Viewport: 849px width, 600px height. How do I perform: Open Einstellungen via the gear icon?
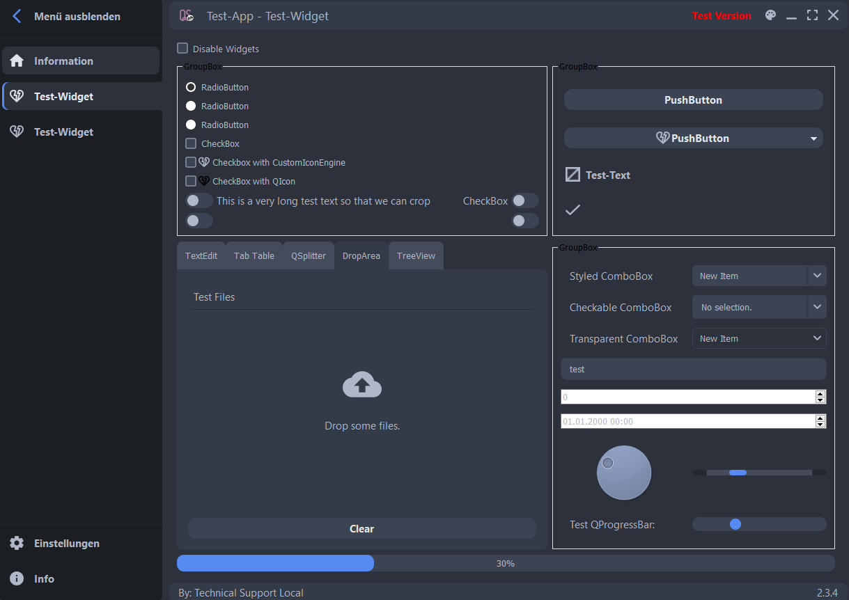pos(17,543)
